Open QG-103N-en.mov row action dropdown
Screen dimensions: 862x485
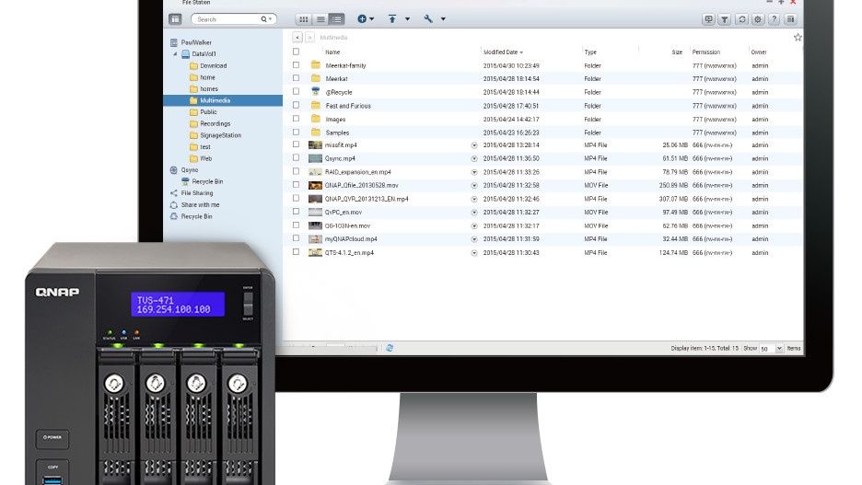[474, 225]
